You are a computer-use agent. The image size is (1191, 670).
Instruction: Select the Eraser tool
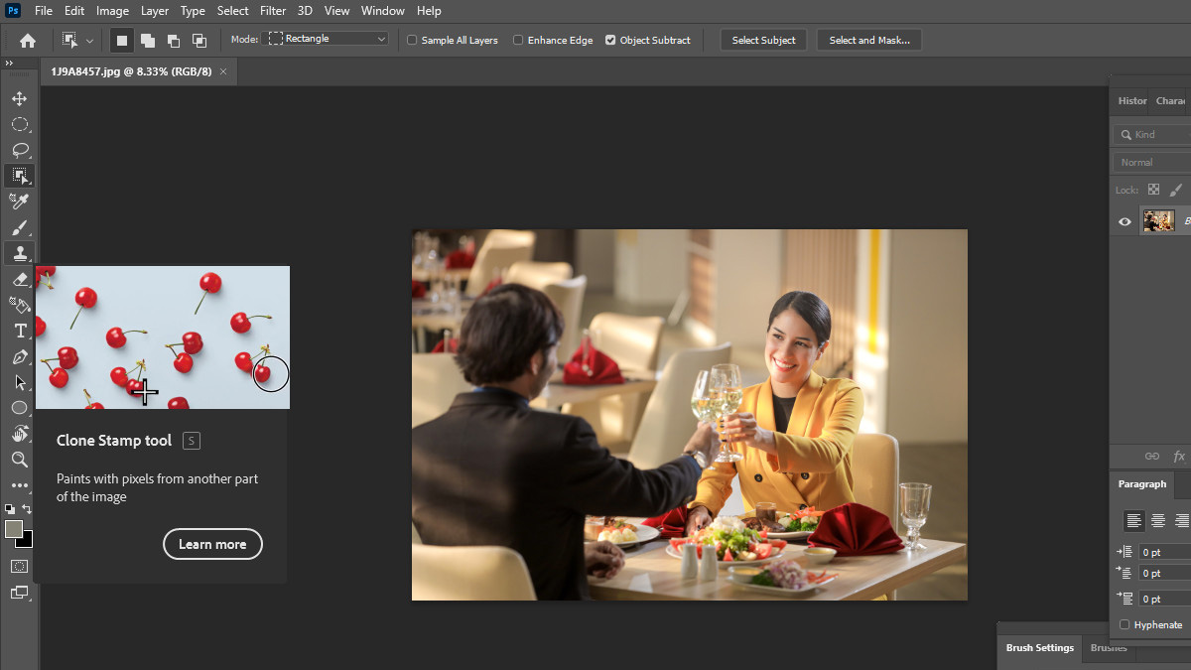pos(19,279)
